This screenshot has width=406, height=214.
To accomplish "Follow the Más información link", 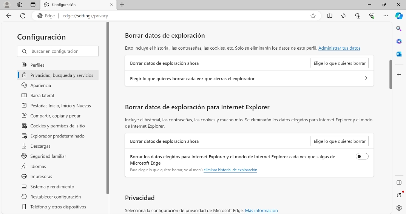I will tap(261, 210).
